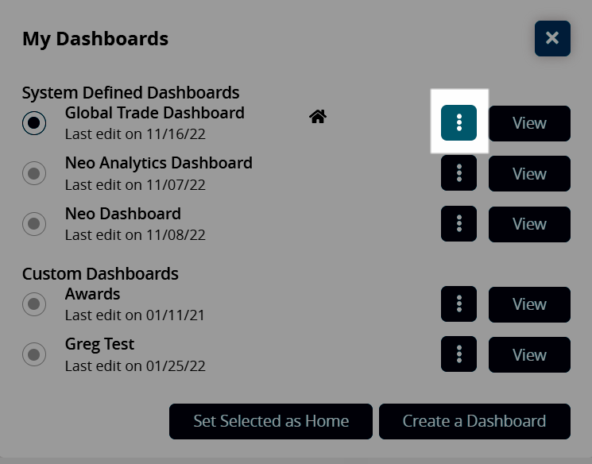Open three-dot menu for Neo Analytics Dashboard
Image resolution: width=592 pixels, height=464 pixels.
click(459, 173)
